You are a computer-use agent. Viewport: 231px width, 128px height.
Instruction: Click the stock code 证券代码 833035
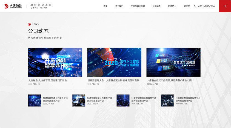39,8
